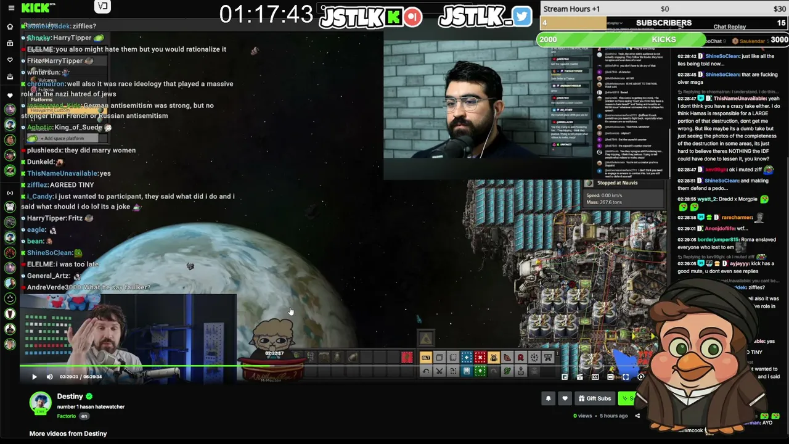Open the Kick hamburger menu
The image size is (789, 444).
point(10,8)
